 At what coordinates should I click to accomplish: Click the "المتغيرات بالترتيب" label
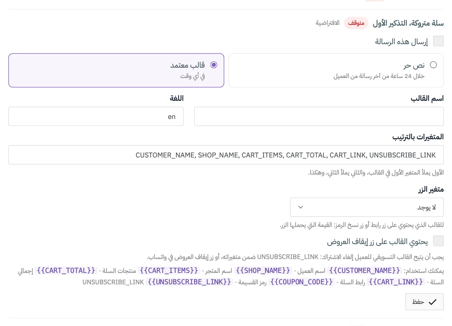coord(418,137)
